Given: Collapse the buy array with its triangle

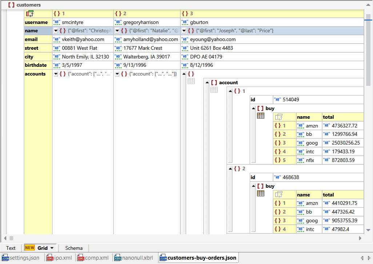Looking at the screenshot, I should pyautogui.click(x=254, y=108).
